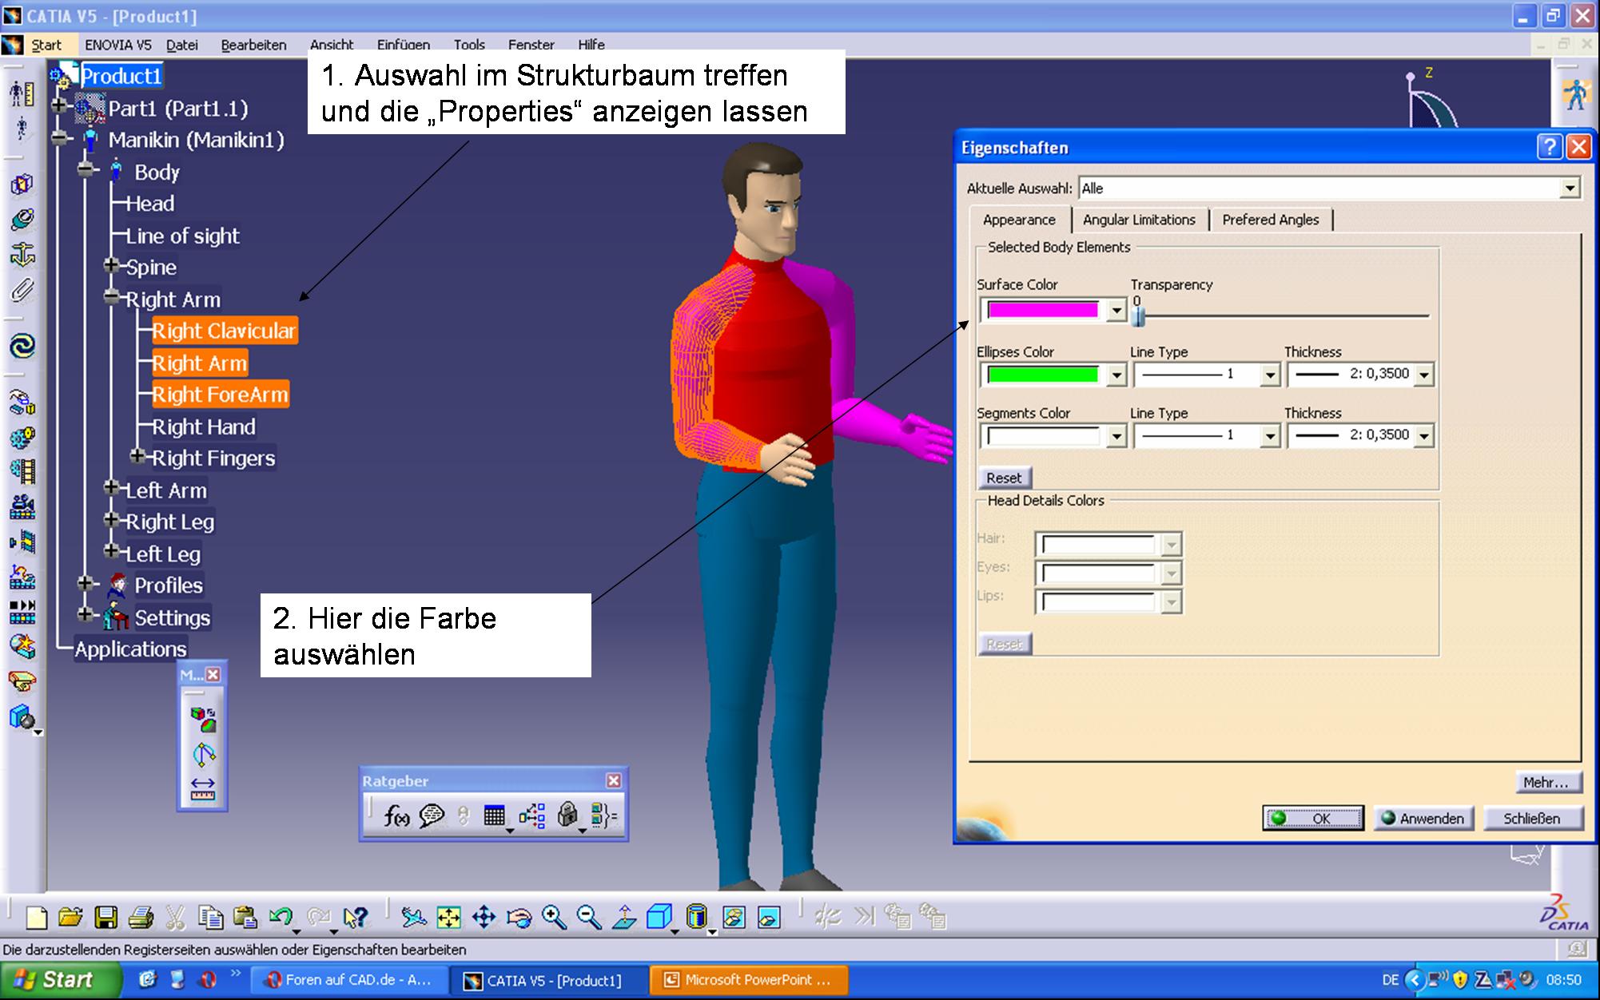Select Line of sight tree item

[182, 236]
